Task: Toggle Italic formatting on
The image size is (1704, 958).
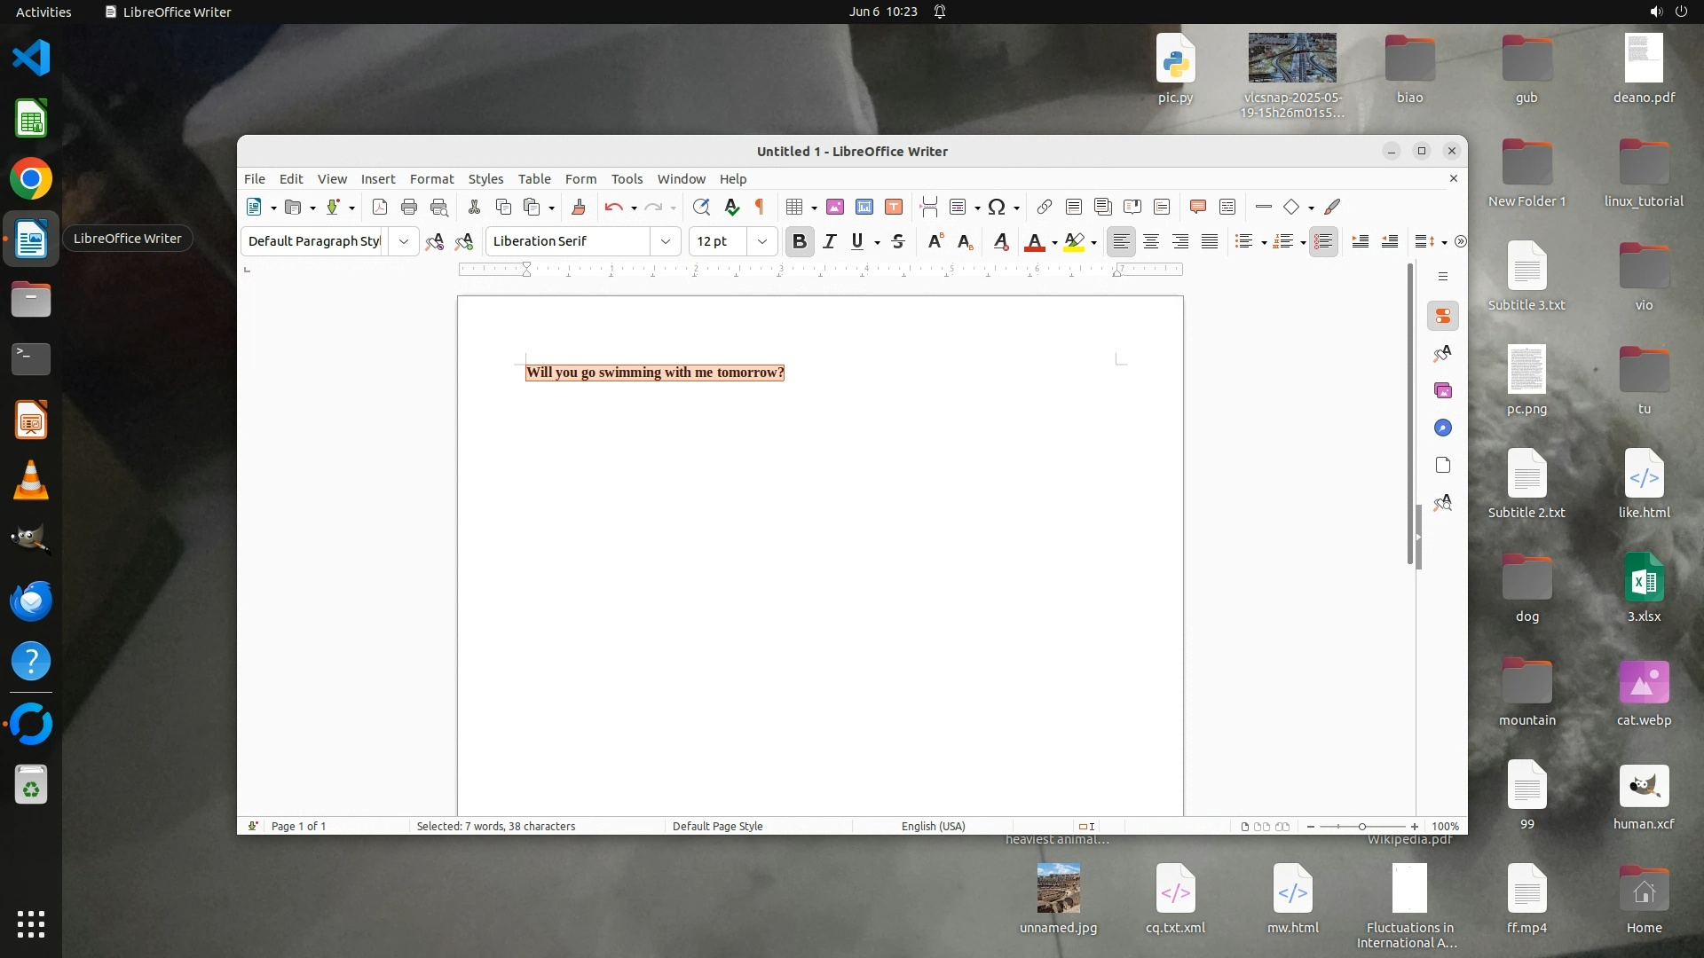Action: click(829, 241)
